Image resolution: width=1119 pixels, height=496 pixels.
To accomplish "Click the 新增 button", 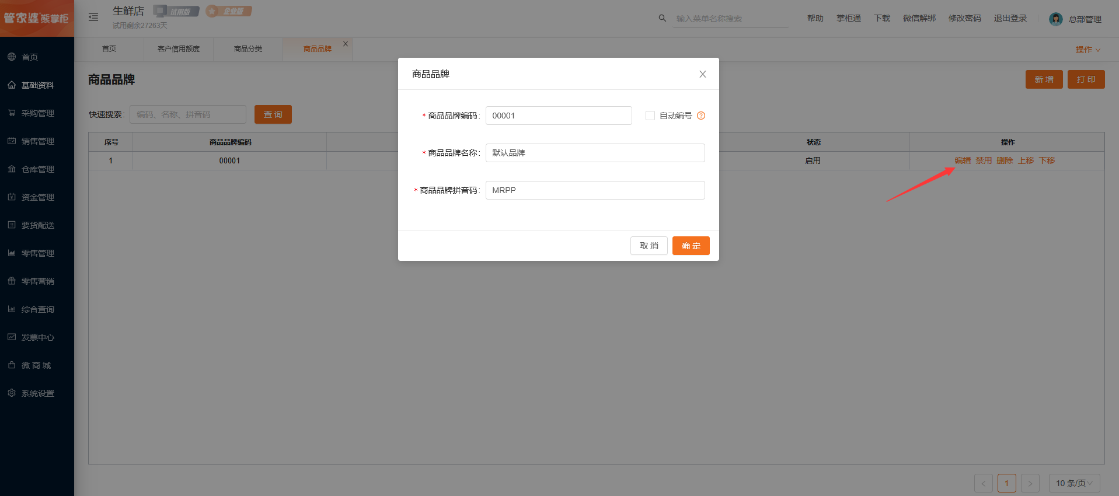I will [1044, 79].
